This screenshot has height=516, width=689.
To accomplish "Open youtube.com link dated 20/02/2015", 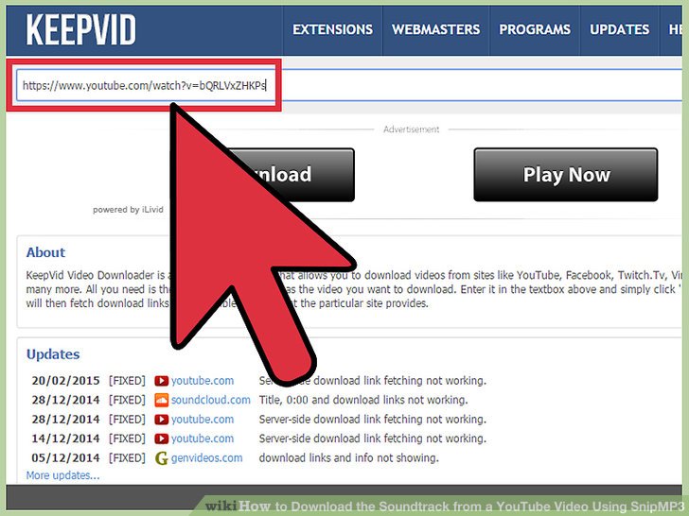I will pyautogui.click(x=203, y=381).
